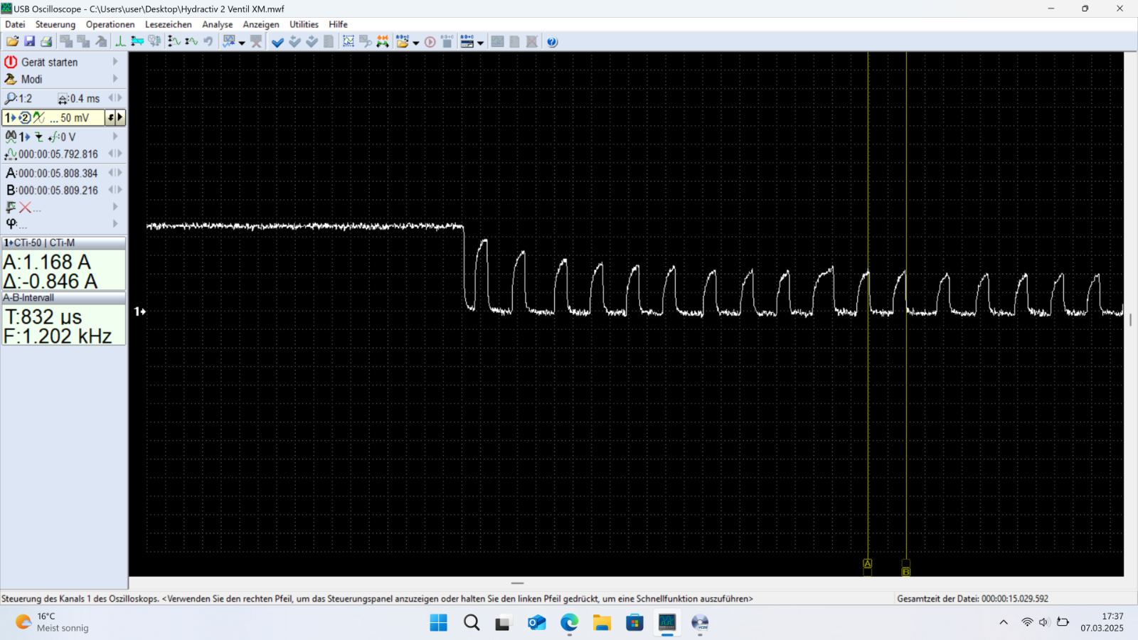Screen dimensions: 1138x640
Task: Expand the φ phase row arrow
Action: [115, 223]
